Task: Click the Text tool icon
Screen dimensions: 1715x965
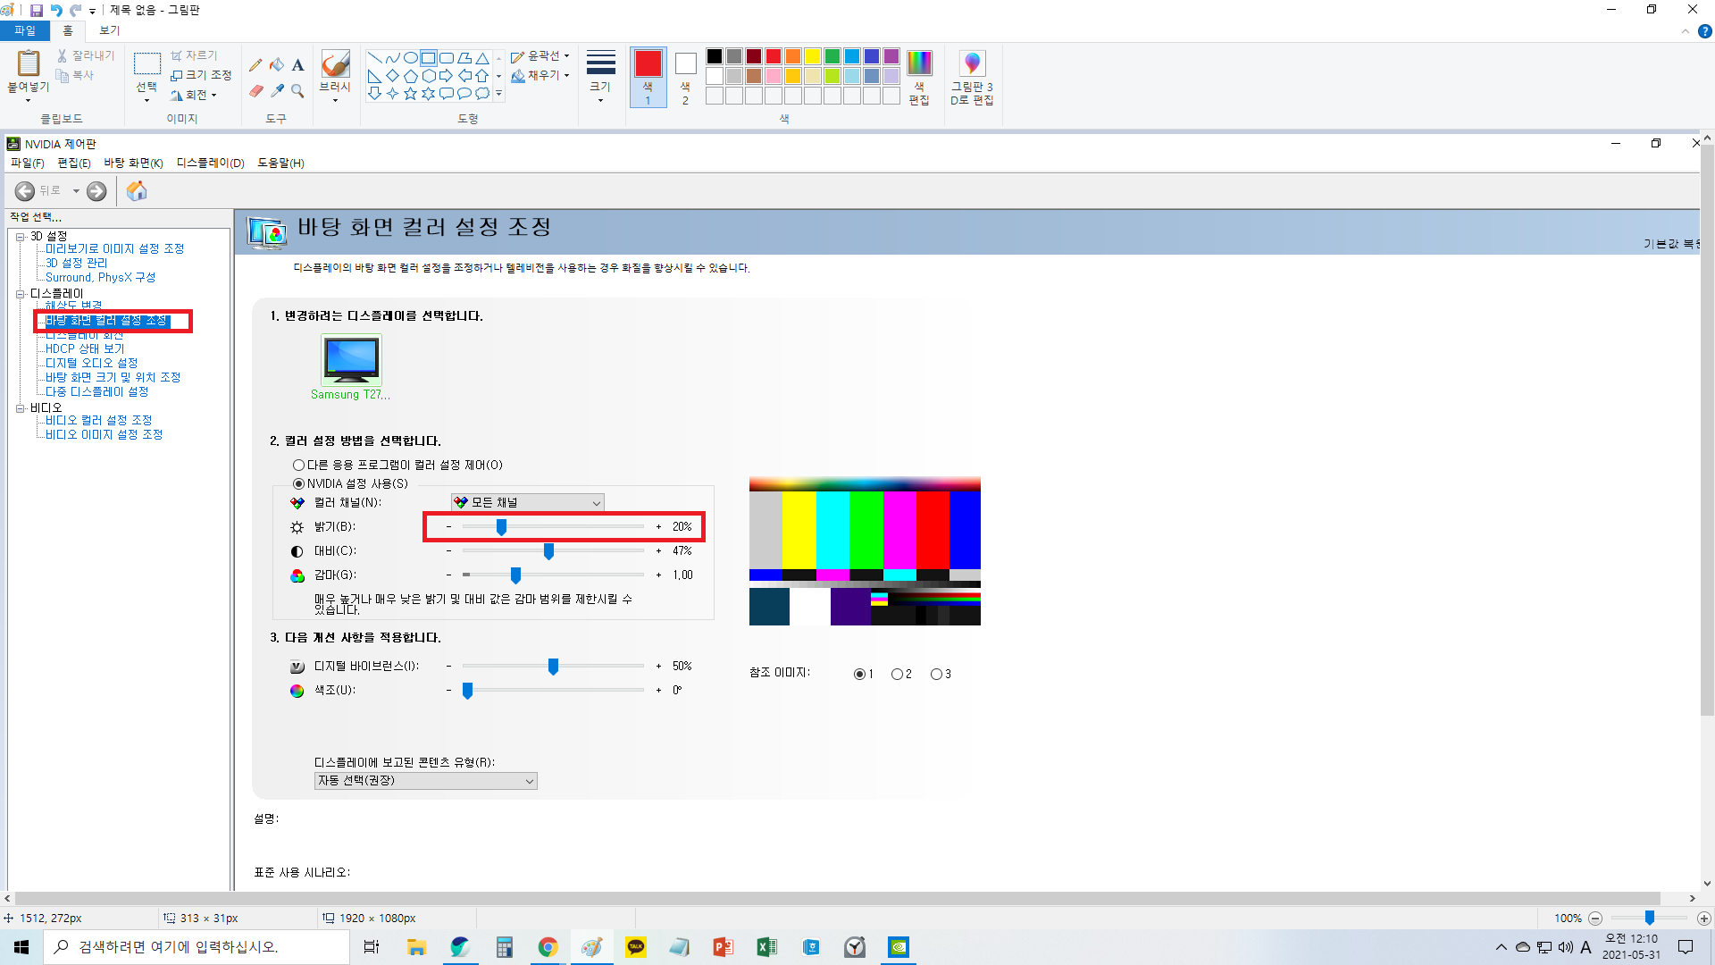Action: pos(298,65)
